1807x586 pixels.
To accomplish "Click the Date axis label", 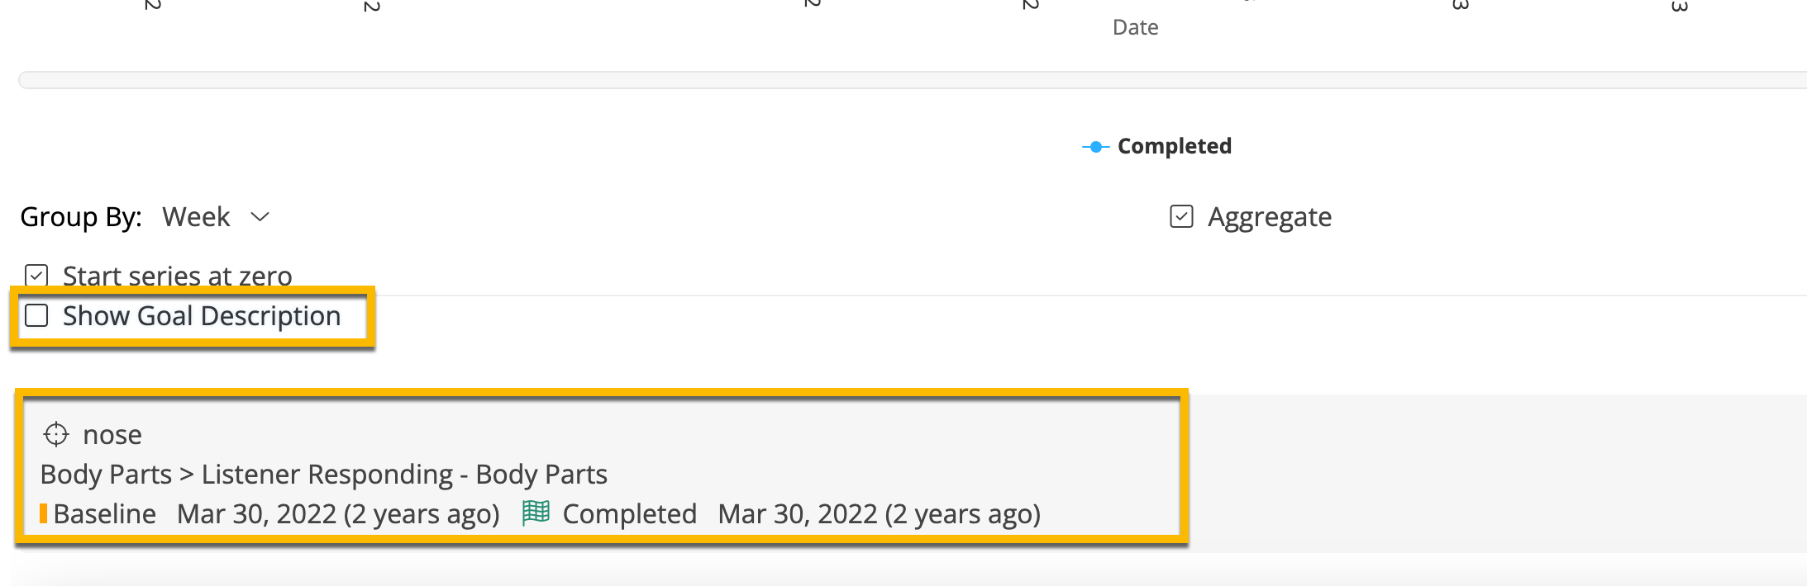I will (x=1134, y=26).
